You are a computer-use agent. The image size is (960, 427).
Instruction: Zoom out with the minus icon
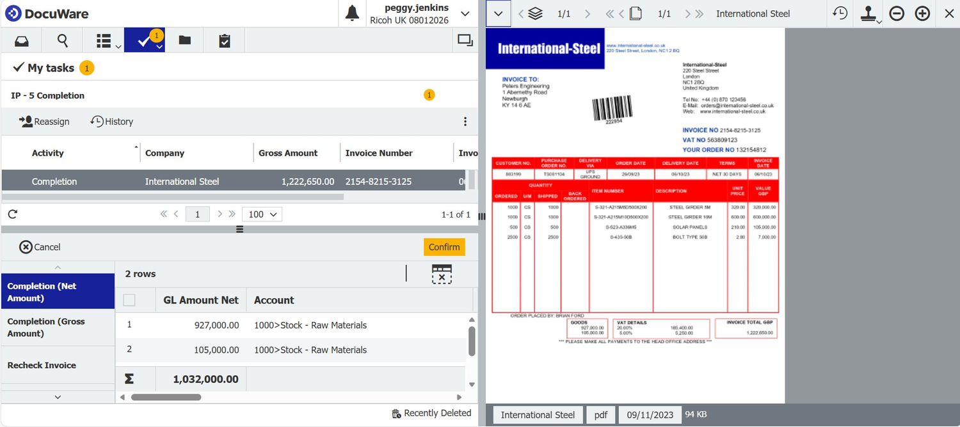tap(897, 13)
